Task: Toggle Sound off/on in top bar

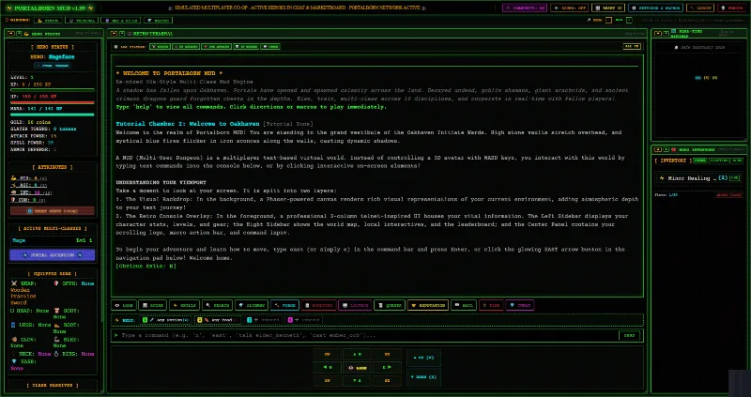Action: click(570, 8)
